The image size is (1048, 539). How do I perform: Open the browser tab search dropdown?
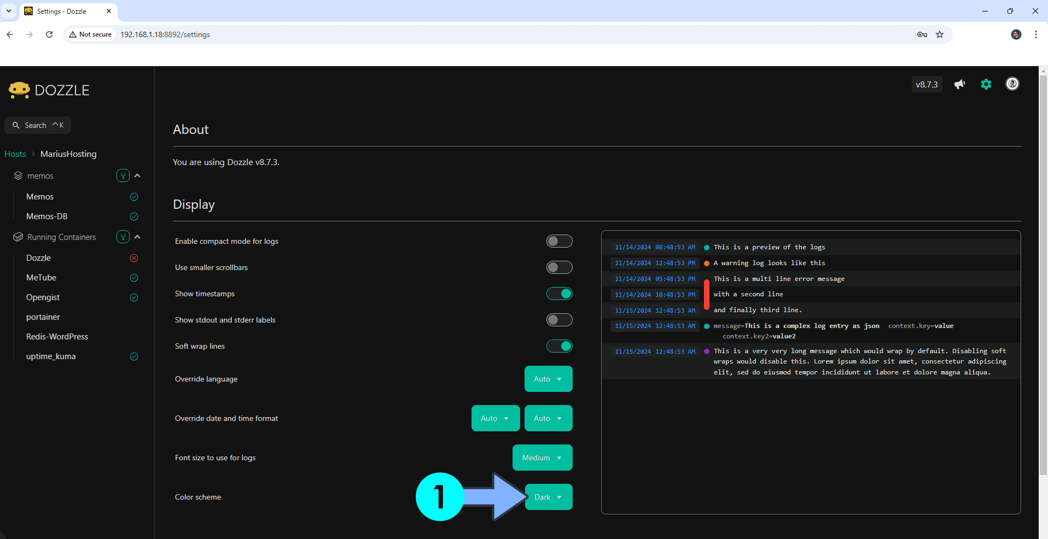click(x=9, y=11)
